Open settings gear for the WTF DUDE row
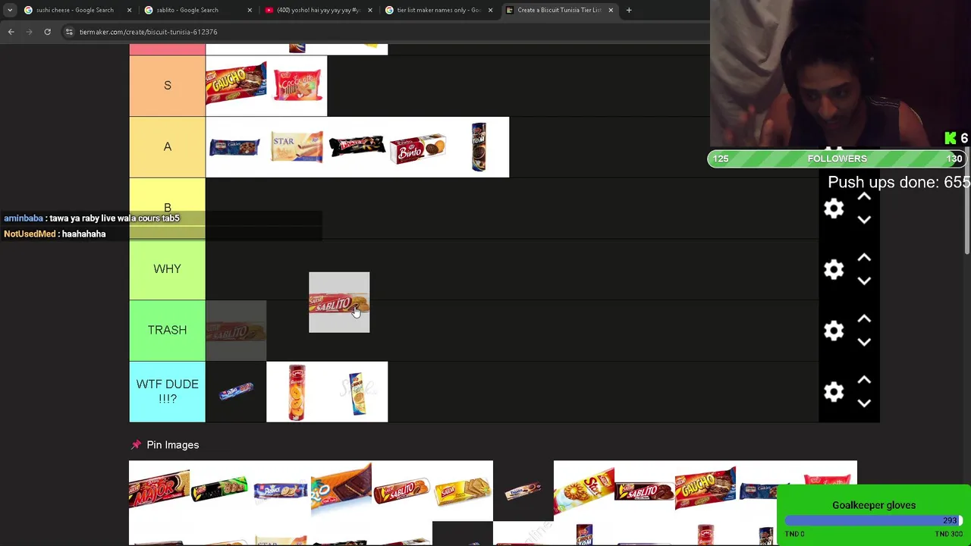This screenshot has width=971, height=546. [834, 391]
